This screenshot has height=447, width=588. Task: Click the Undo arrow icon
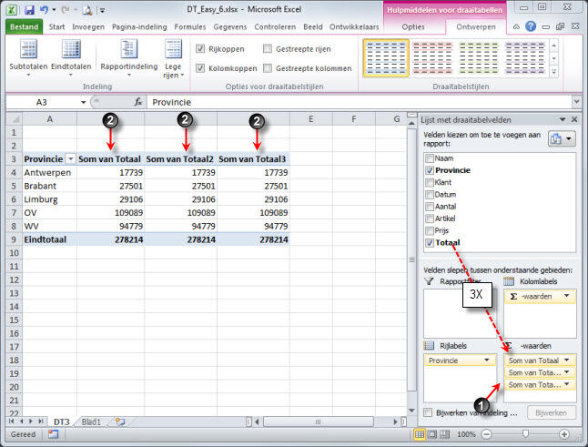(x=44, y=10)
